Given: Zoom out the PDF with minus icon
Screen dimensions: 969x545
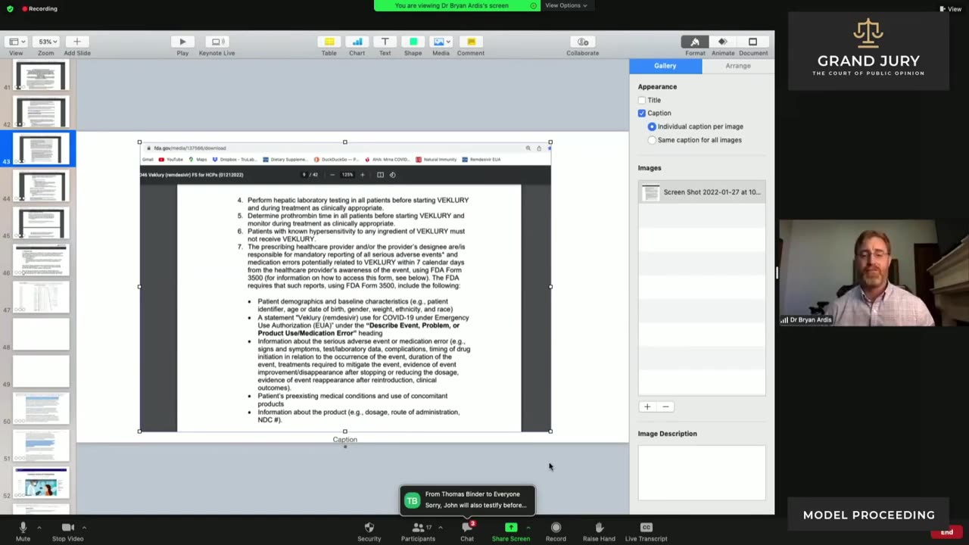Looking at the screenshot, I should (332, 175).
